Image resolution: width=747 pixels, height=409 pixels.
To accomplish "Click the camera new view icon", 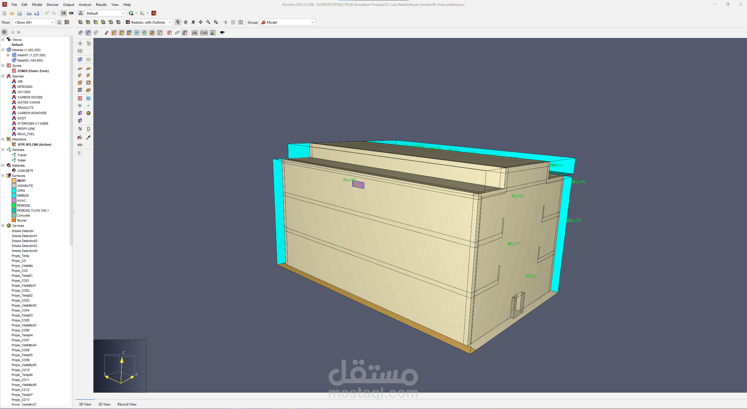I will pos(222,33).
